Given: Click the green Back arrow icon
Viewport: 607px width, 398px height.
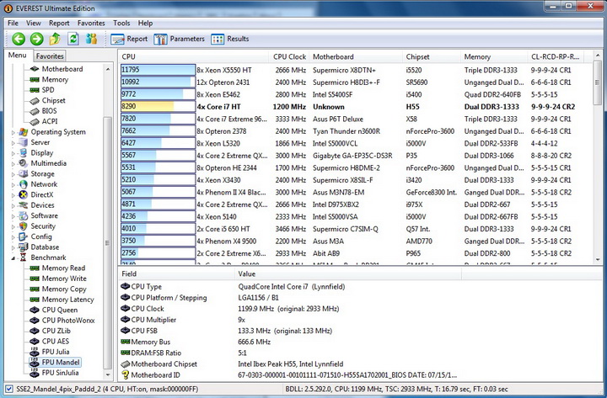Looking at the screenshot, I should tap(19, 39).
